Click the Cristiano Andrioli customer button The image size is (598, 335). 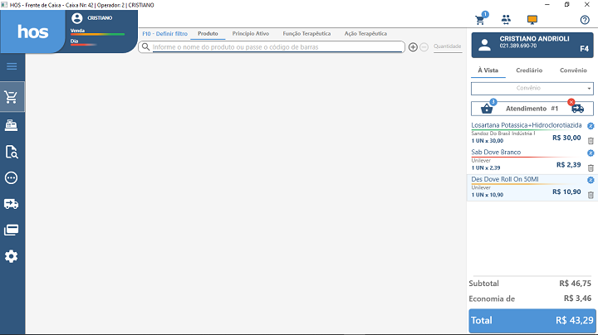pos(532,45)
